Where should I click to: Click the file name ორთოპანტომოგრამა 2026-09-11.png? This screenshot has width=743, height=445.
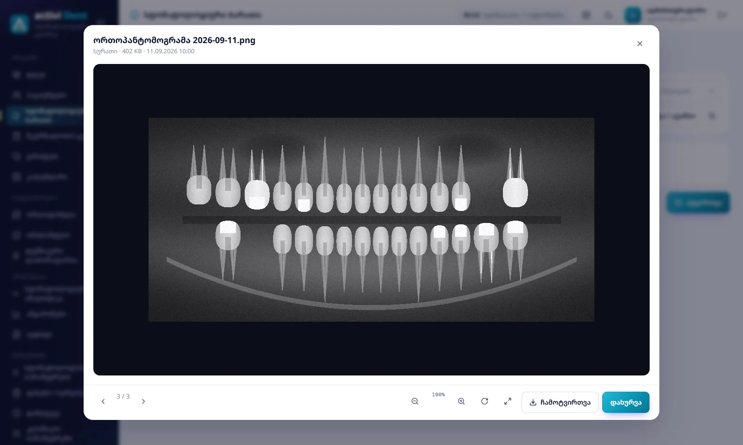coord(174,40)
